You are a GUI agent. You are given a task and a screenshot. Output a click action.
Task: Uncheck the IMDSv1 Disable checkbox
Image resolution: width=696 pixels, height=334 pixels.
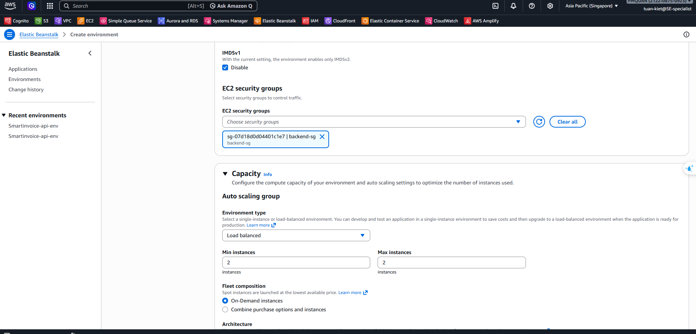[225, 67]
